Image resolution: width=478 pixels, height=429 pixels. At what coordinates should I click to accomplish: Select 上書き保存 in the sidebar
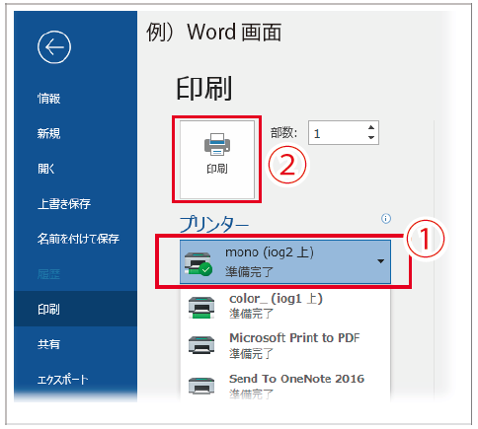64,204
